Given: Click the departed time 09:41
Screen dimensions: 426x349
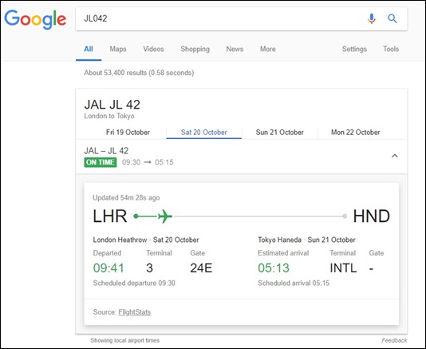Looking at the screenshot, I should (x=108, y=268).
